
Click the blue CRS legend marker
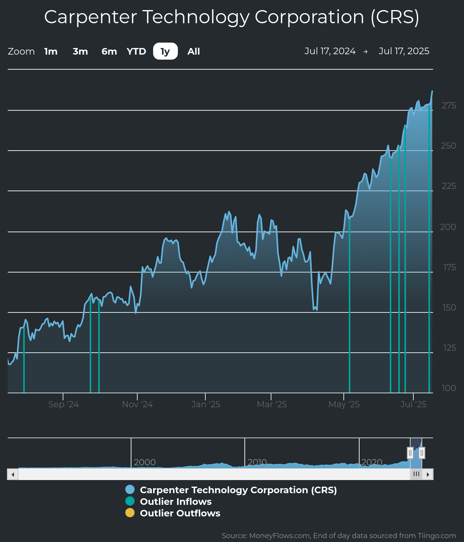point(130,490)
